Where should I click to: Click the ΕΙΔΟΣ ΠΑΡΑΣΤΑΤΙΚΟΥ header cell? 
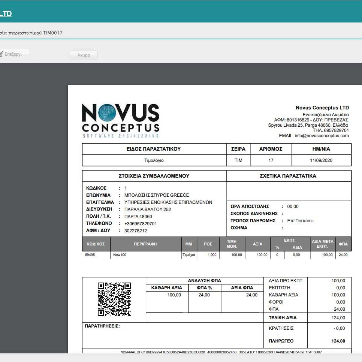pyautogui.click(x=154, y=149)
